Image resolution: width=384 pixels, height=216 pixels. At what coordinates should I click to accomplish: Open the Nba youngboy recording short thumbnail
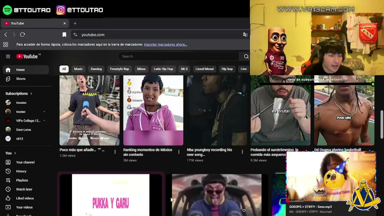(217, 110)
